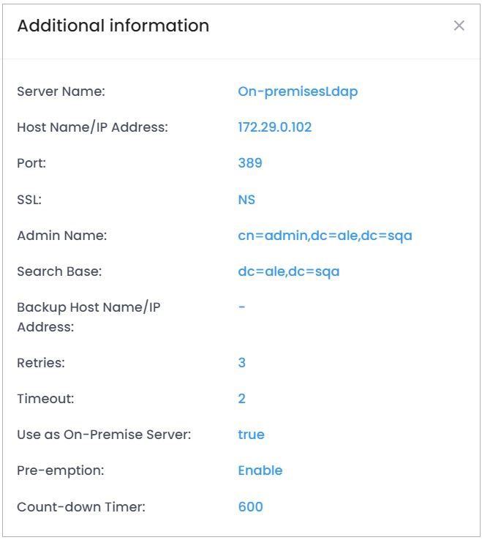The image size is (482, 540).
Task: Click the Search Base value dc=ale,dc=sqa
Action: 288,271
